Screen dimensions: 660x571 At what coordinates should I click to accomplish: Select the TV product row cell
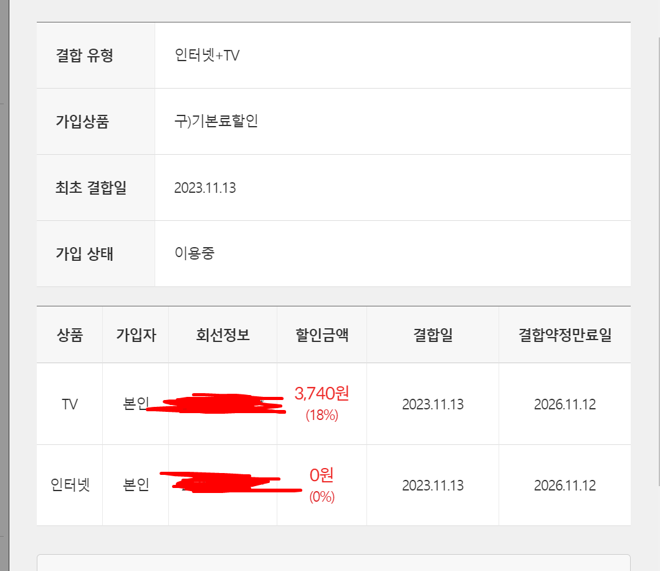coord(70,404)
